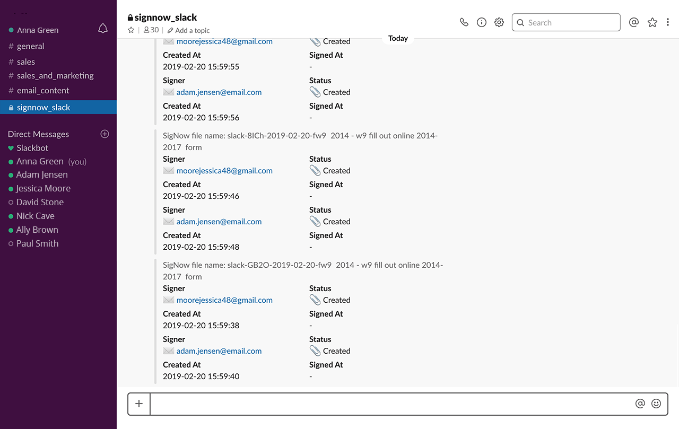The width and height of the screenshot is (679, 429).
Task: Click envelope icon before moorejessica48 at 15:59:38
Action: [x=169, y=300]
